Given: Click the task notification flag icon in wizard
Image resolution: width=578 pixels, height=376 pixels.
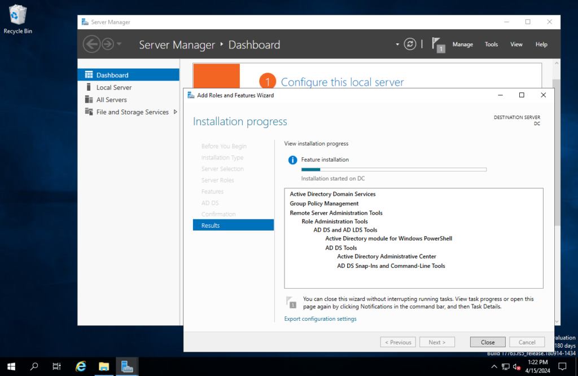Looking at the screenshot, I should [x=291, y=302].
